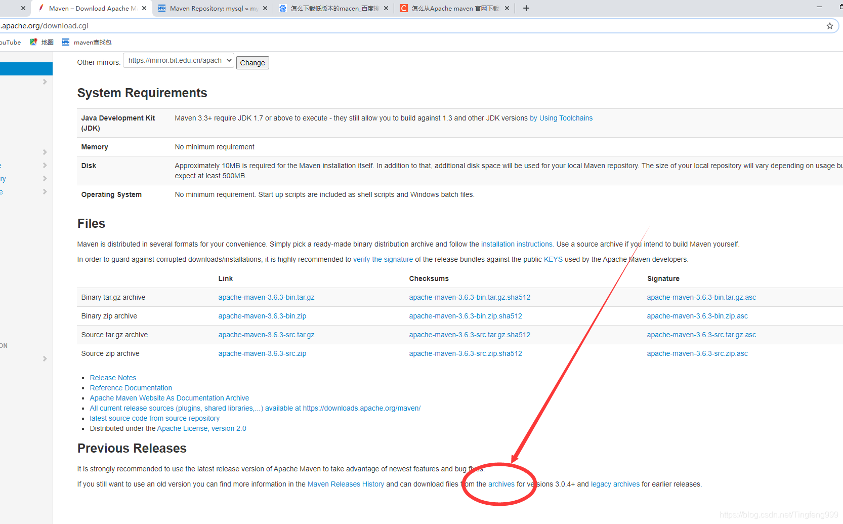The width and height of the screenshot is (843, 524).
Task: Close the CSDN Apache maven tab
Action: [x=507, y=8]
